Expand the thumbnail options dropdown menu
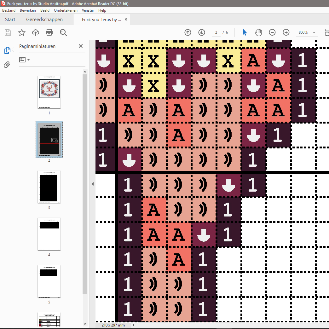 coord(25,60)
